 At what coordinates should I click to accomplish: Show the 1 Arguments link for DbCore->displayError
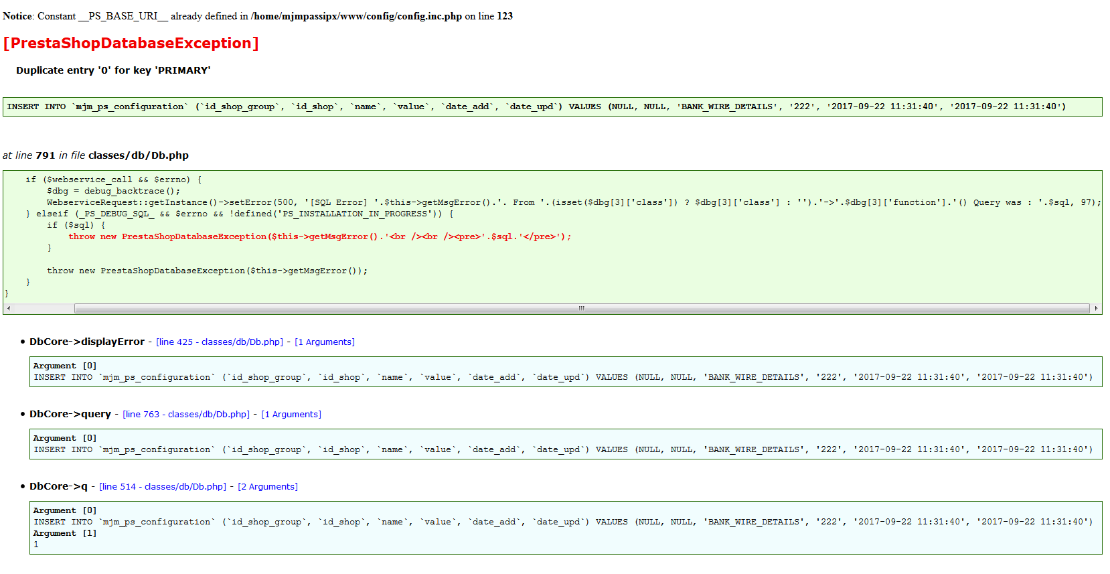click(x=325, y=342)
